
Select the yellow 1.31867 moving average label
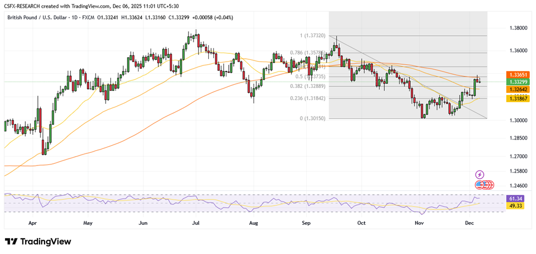tap(519, 98)
